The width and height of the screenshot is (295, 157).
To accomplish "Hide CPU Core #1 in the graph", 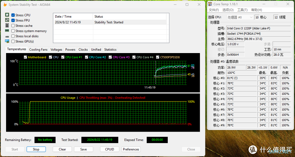I will click(63, 57).
